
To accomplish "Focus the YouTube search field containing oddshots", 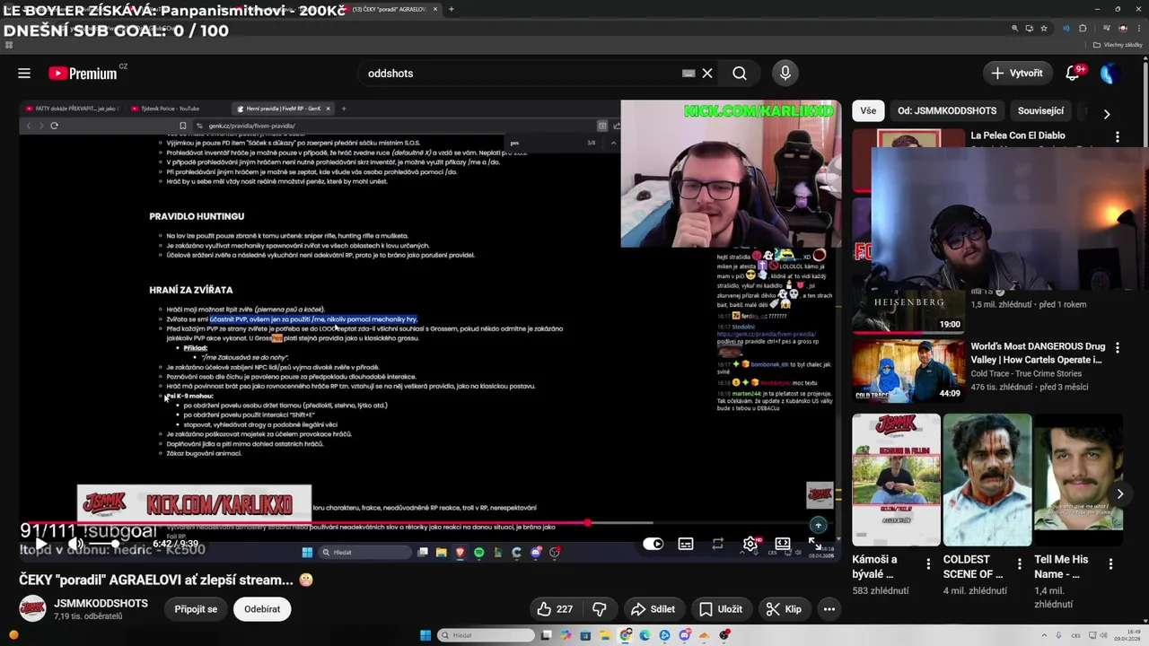I will 521,74.
